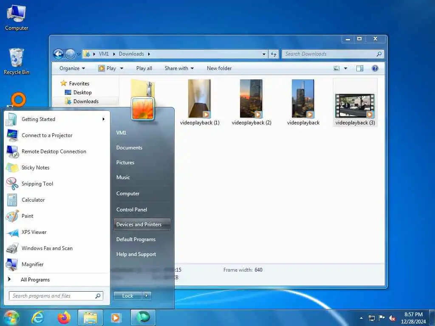Open the Organize dropdown menu

click(72, 68)
